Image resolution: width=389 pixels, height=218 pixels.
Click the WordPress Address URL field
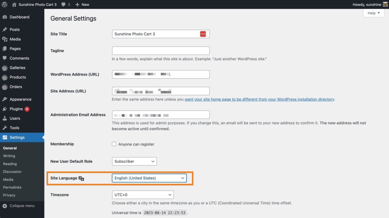[x=161, y=74]
